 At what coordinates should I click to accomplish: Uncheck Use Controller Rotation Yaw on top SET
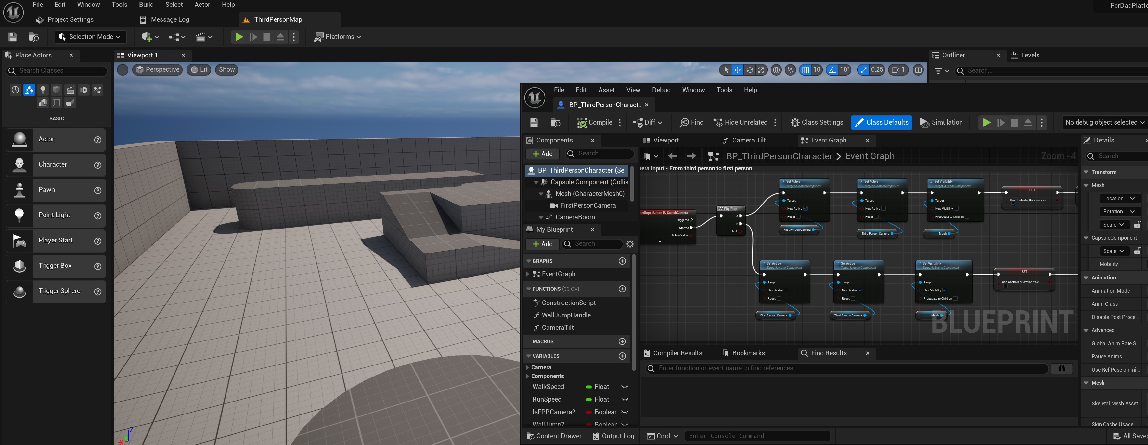tap(1013, 205)
